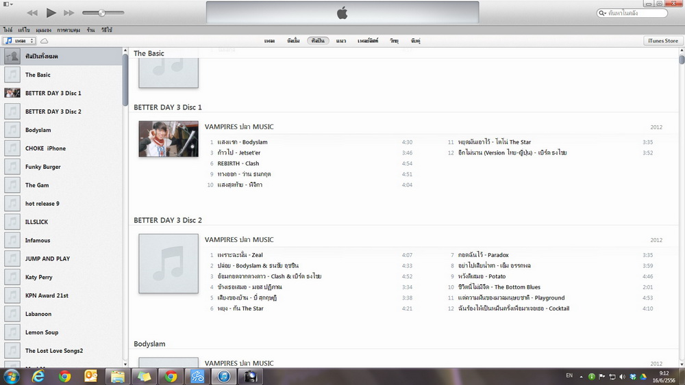Select track 'REBIRTH - Clash'
This screenshot has width=685, height=385.
(x=310, y=163)
